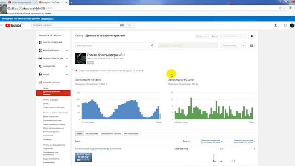Open the calendar date picker icon
Screen dimensions: 295x166
tap(252, 46)
